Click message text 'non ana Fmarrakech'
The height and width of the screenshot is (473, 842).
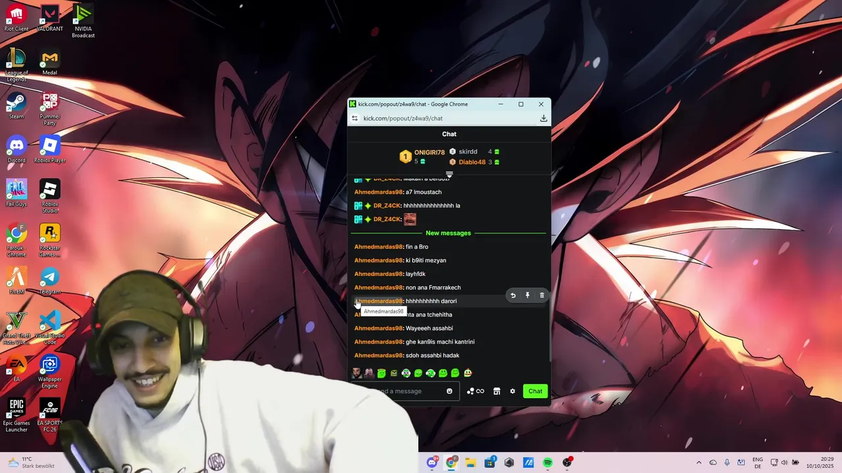(x=433, y=288)
